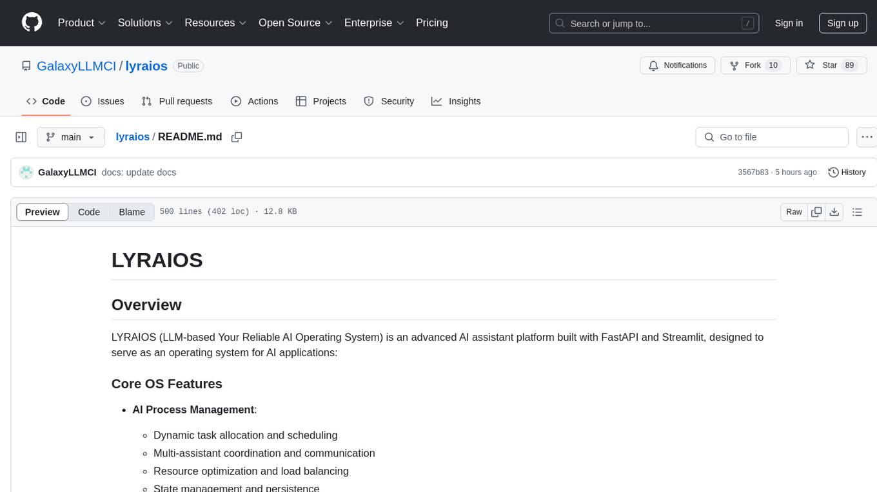Go to lyraios root in breadcrumb

pyautogui.click(x=132, y=137)
